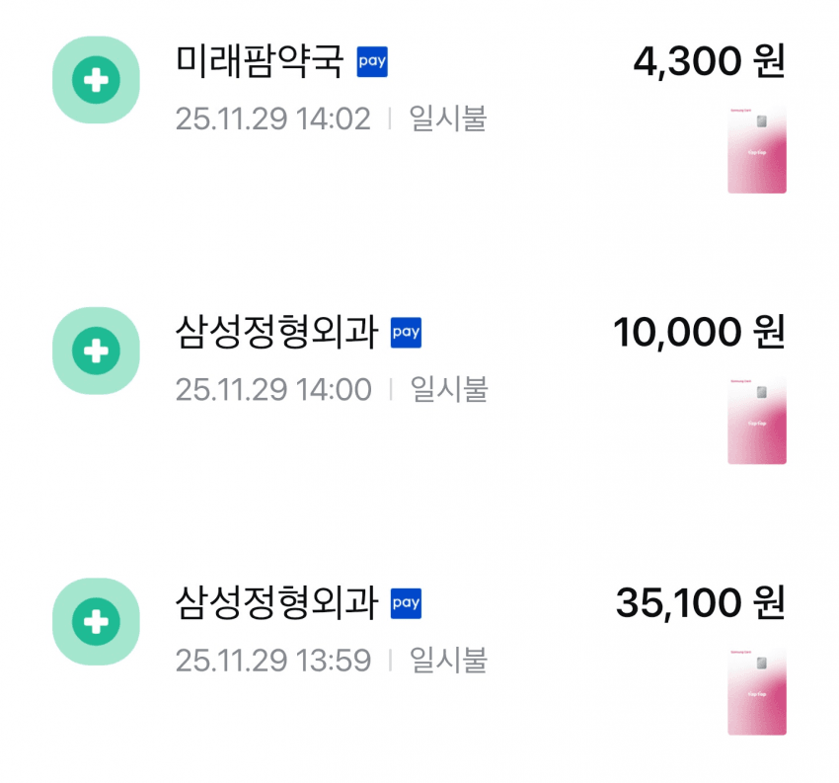Image resolution: width=839 pixels, height=783 pixels.
Task: Click the 일시불 label on the 미래팜약국 entry
Action: pos(448,119)
